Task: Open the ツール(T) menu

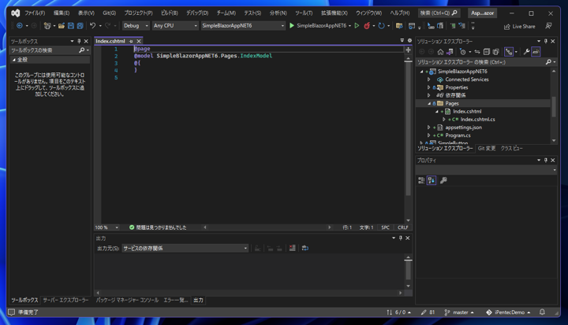Action: (304, 13)
